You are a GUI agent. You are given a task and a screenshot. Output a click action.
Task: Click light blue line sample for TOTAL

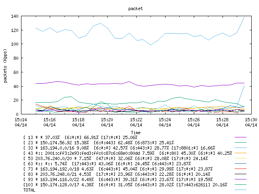tap(240, 190)
